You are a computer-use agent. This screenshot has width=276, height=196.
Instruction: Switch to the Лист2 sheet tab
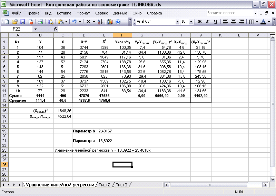(x=105, y=185)
